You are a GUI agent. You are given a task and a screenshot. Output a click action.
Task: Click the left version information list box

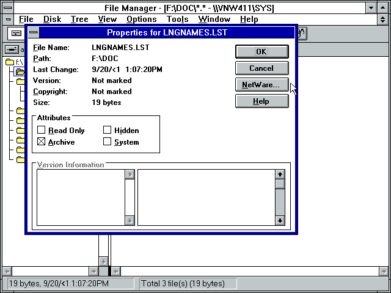point(81,198)
